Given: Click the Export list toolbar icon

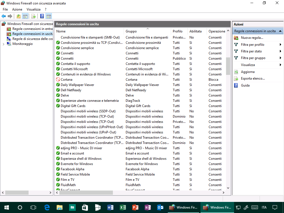Looking at the screenshot, I should click(x=34, y=16).
